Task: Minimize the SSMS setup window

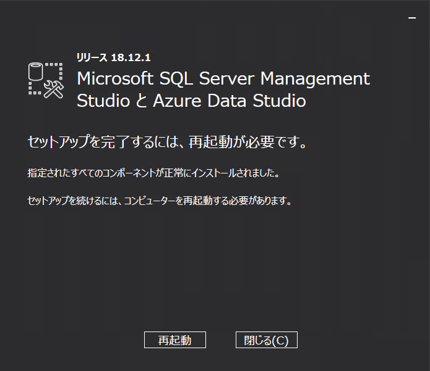Action: [412, 18]
